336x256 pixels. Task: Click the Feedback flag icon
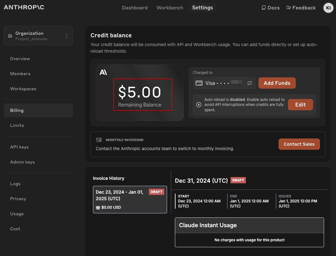(x=289, y=8)
